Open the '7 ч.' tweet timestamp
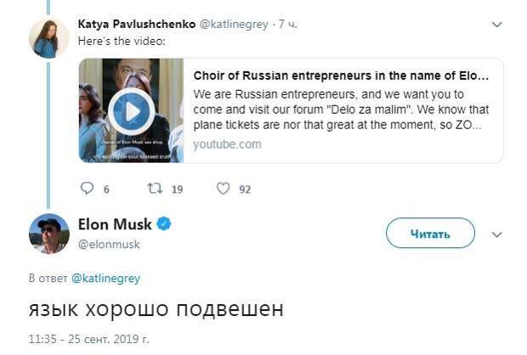Screen dimensions: 527x355 (288, 25)
